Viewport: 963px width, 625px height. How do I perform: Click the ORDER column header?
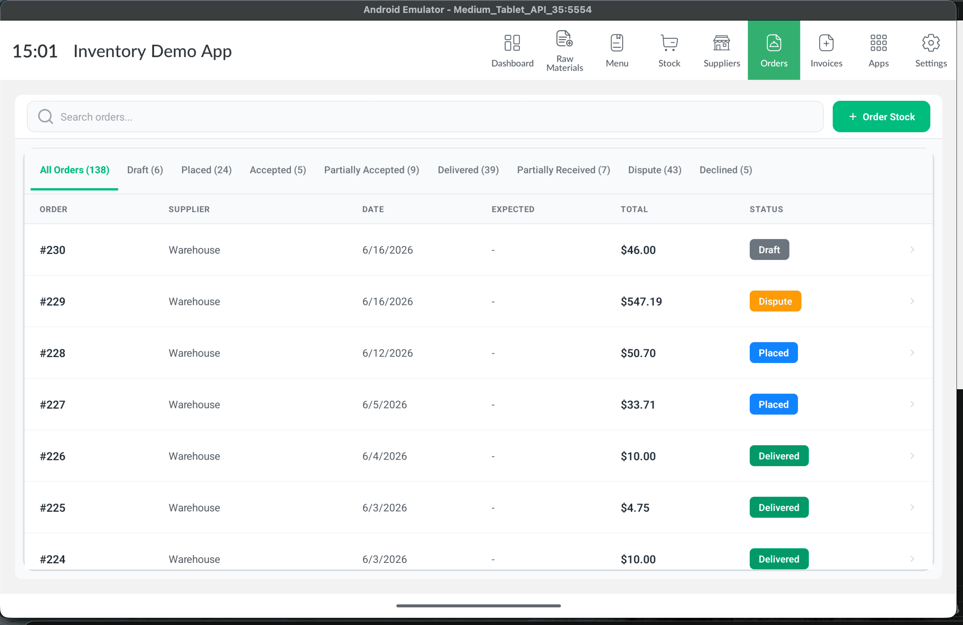click(53, 209)
